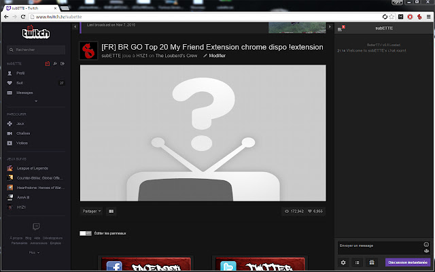435x272 pixels.
Task: Open the chat viewer list icon
Action: [x=358, y=262]
